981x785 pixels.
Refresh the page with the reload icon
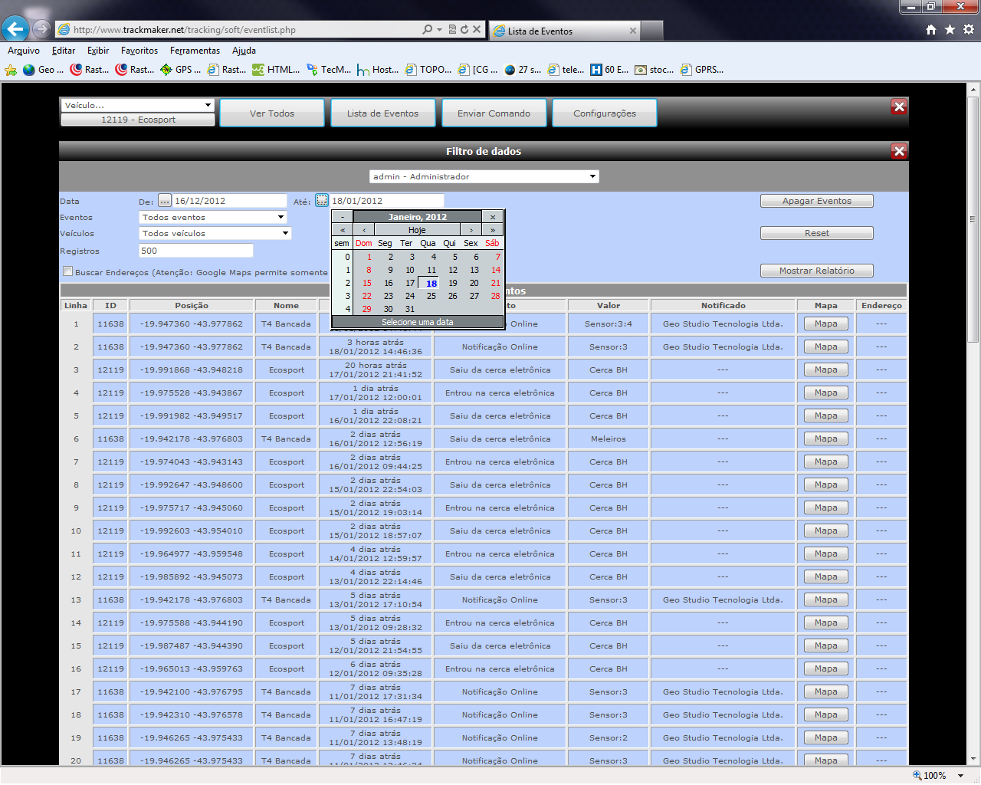pyautogui.click(x=464, y=29)
